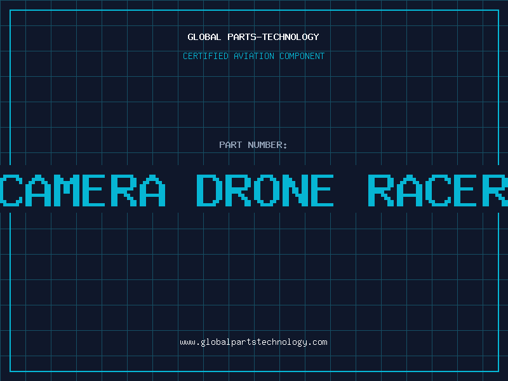Select the CERTIFIED AVIATION COMPONENT subtitle
This screenshot has width=508, height=381.
coord(253,56)
